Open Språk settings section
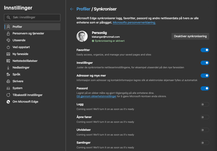This screenshot has width=217, height=151. click(32, 75)
